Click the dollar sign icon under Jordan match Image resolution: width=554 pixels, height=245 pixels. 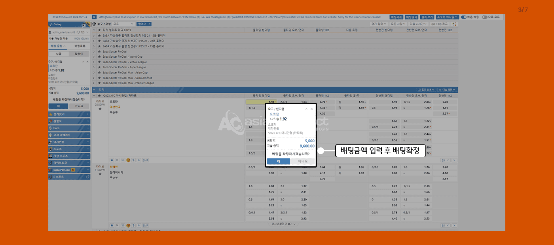(x=134, y=160)
